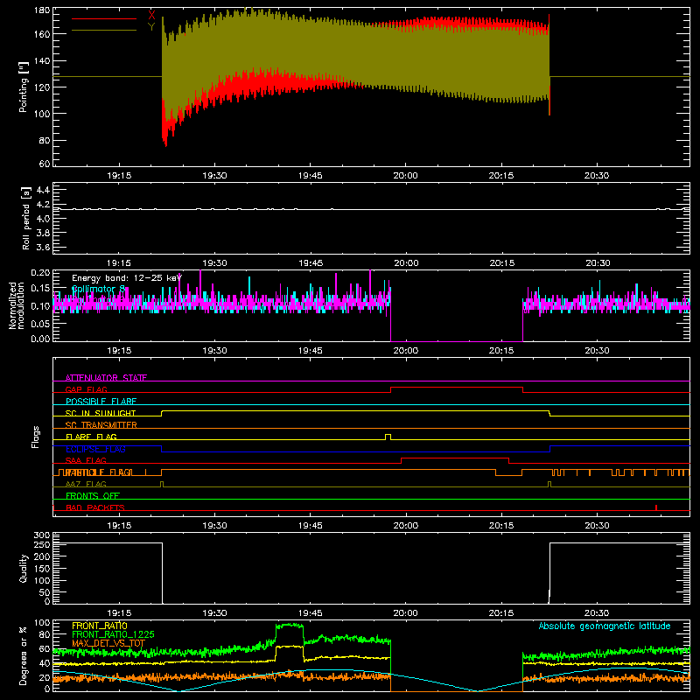The width and height of the screenshot is (700, 700).
Task: Click the yellow FRONT_RATIO legend label
Action: coord(100,626)
